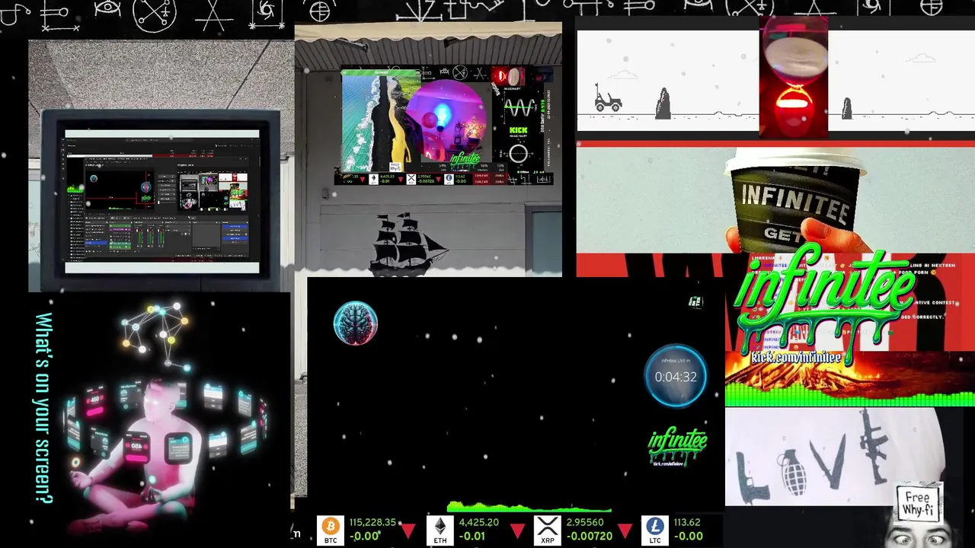Screen dimensions: 975x548
Task: Select the Ethereum ETH ticker icon
Action: coord(440,529)
